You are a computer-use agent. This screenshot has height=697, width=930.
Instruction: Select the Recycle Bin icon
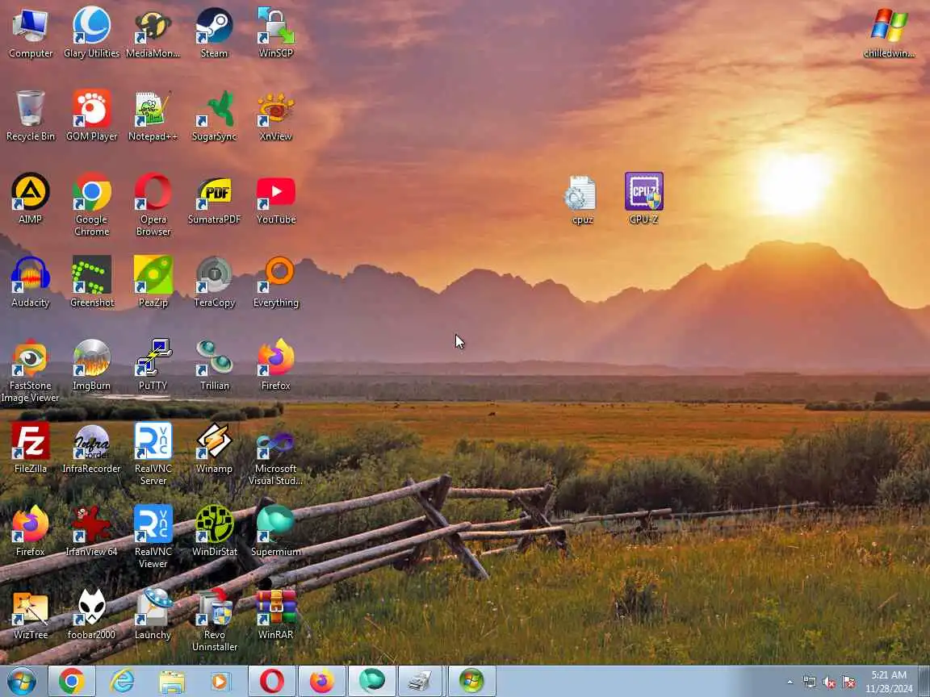click(x=30, y=116)
